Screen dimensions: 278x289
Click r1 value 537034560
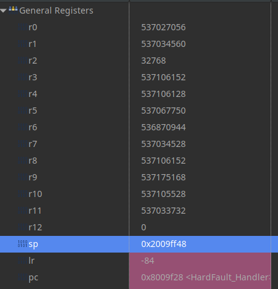(x=163, y=44)
